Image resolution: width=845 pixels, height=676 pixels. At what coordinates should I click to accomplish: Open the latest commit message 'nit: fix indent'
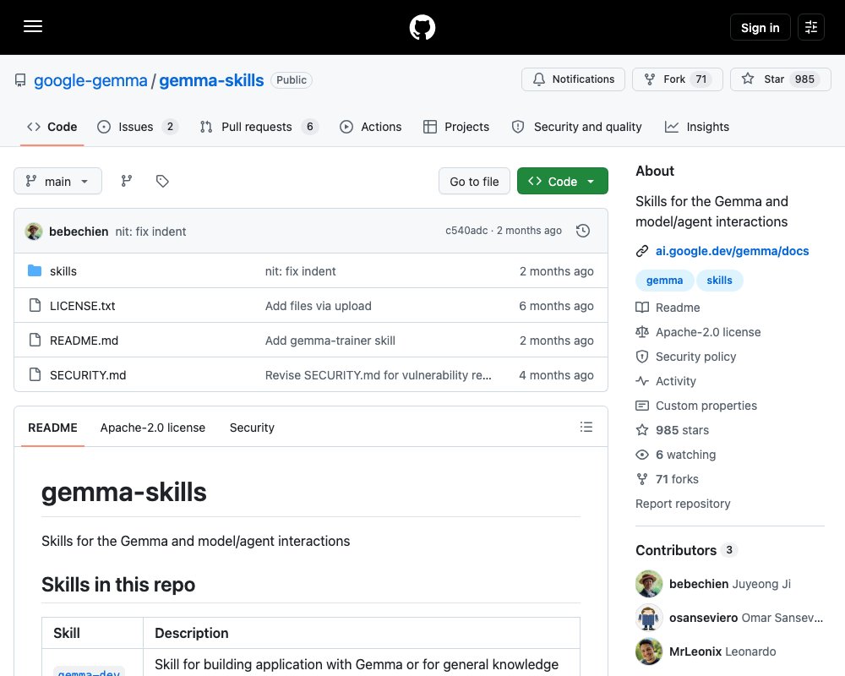click(x=150, y=232)
